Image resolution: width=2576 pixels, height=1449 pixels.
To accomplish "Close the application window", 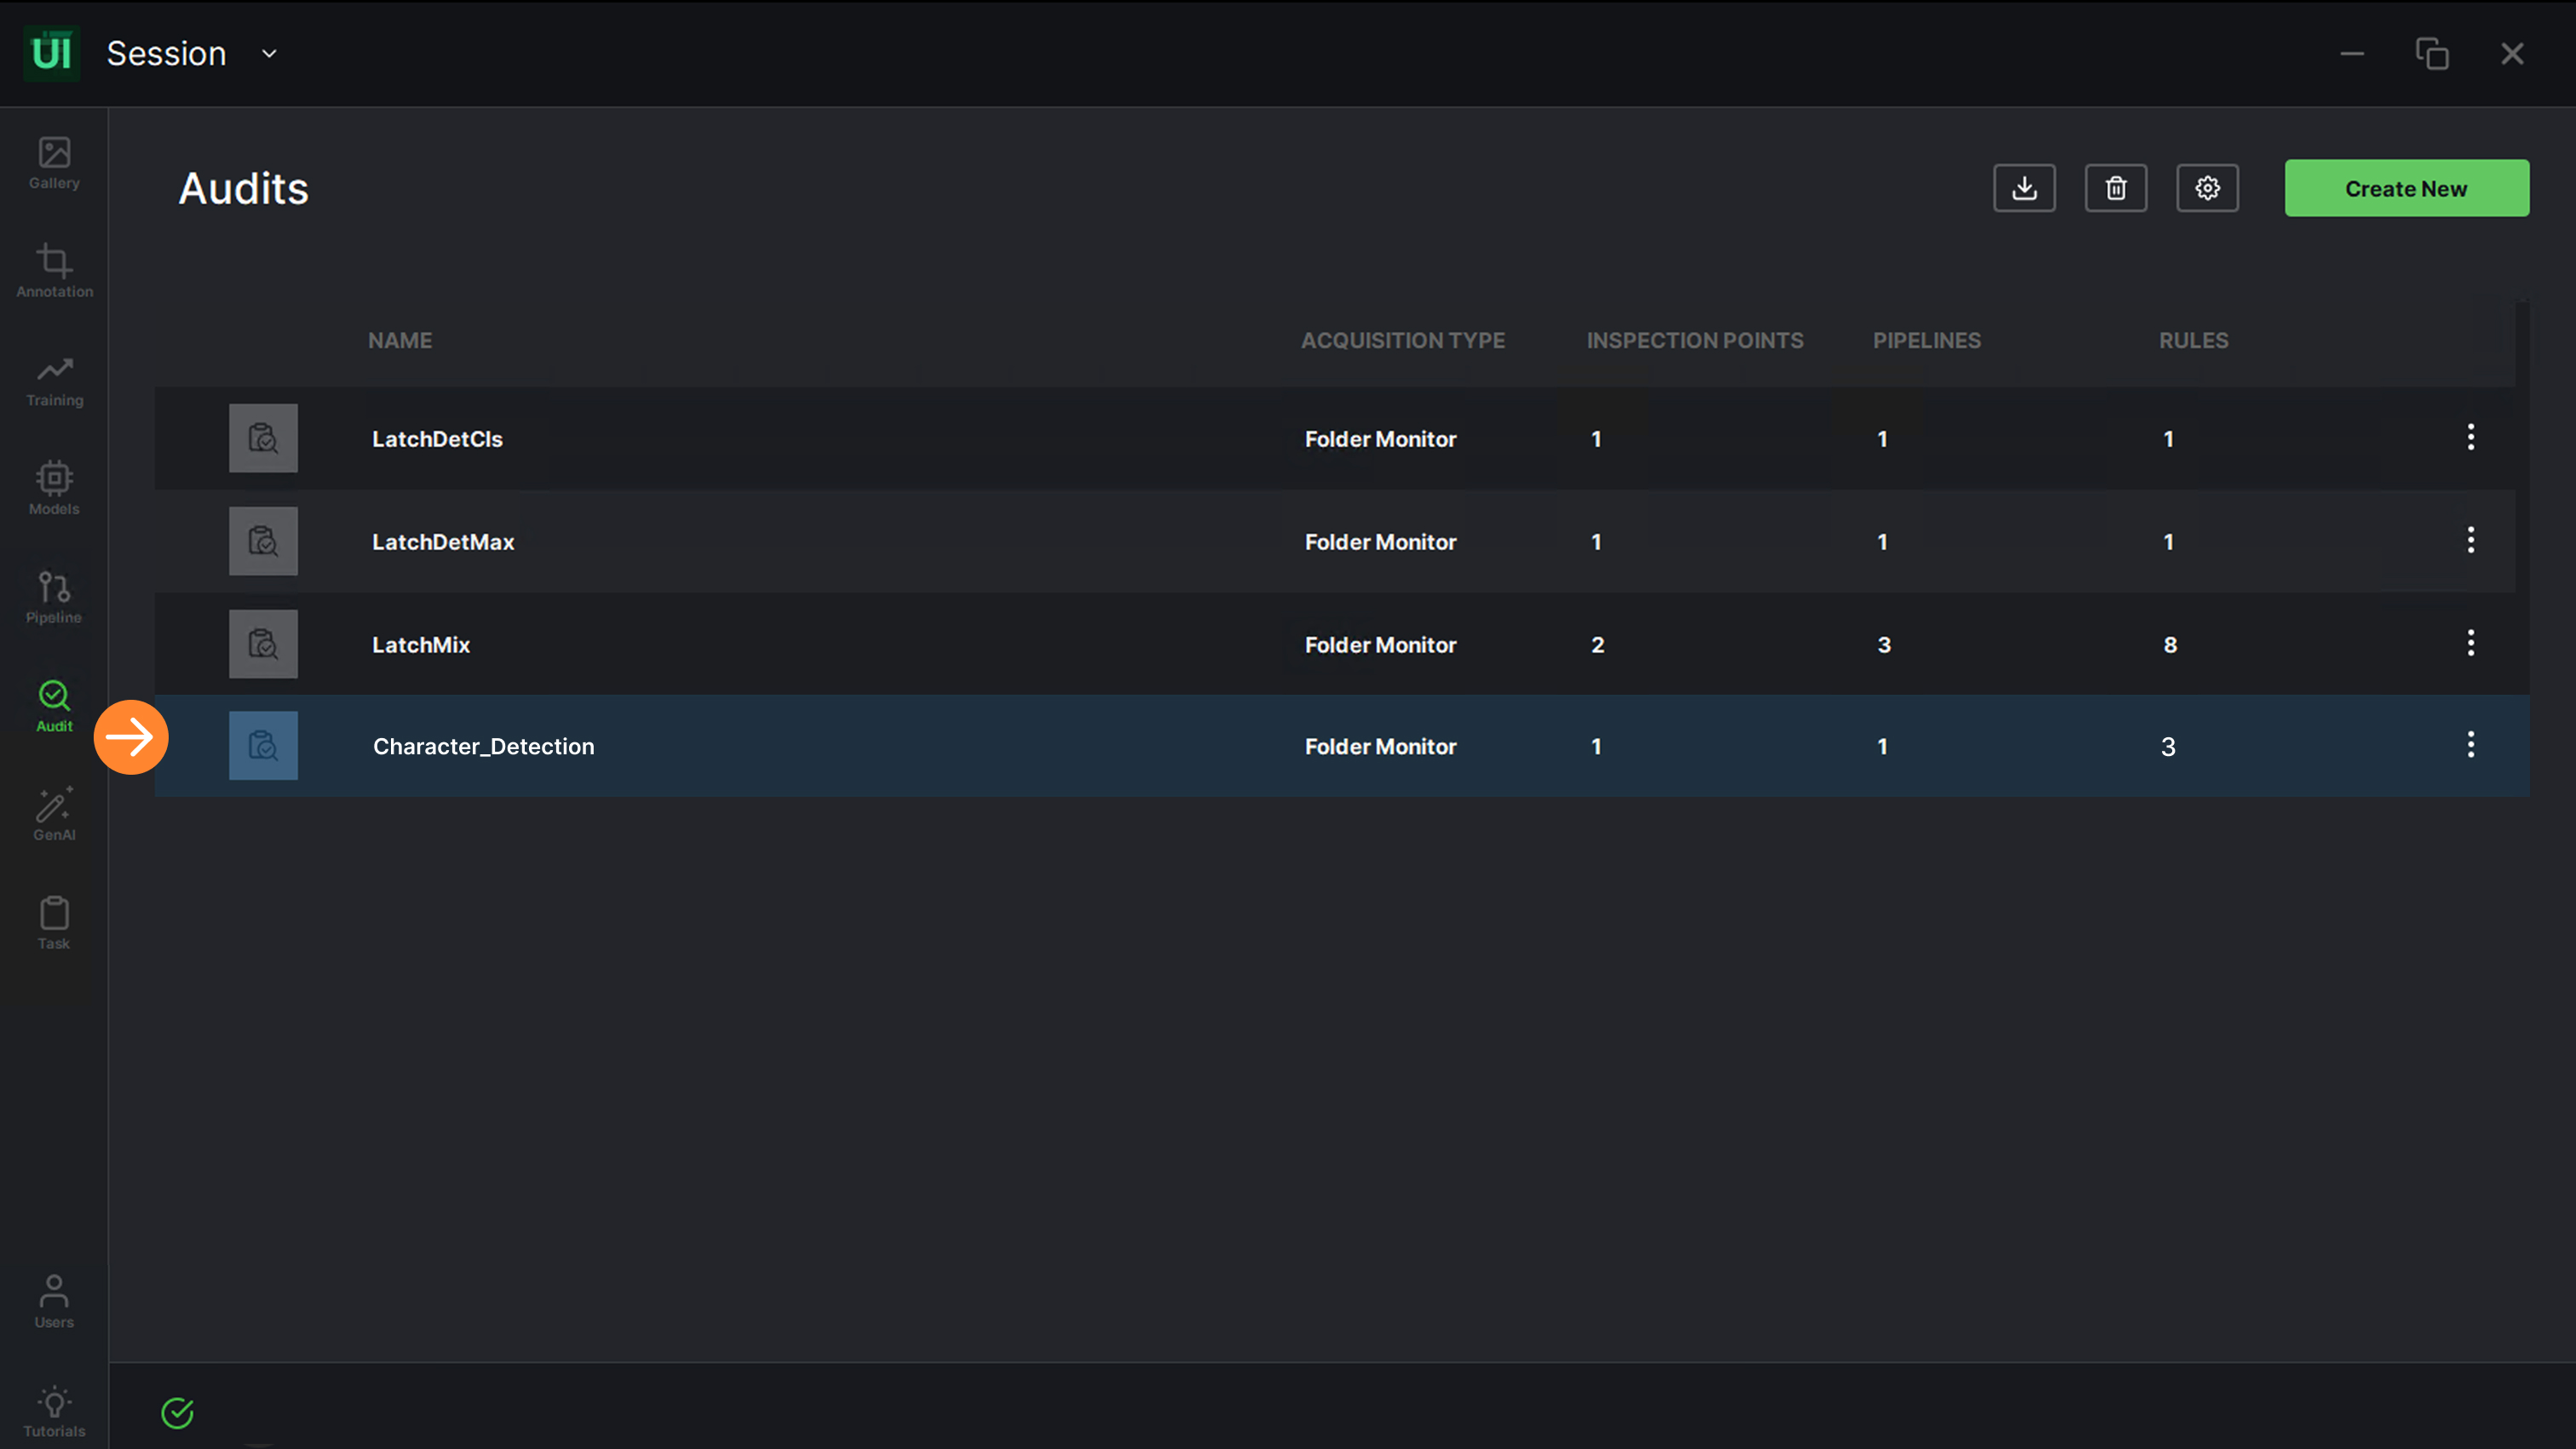I will click(2512, 53).
